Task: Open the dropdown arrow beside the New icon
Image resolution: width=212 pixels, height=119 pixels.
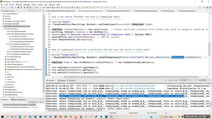Action: (x=4, y=8)
